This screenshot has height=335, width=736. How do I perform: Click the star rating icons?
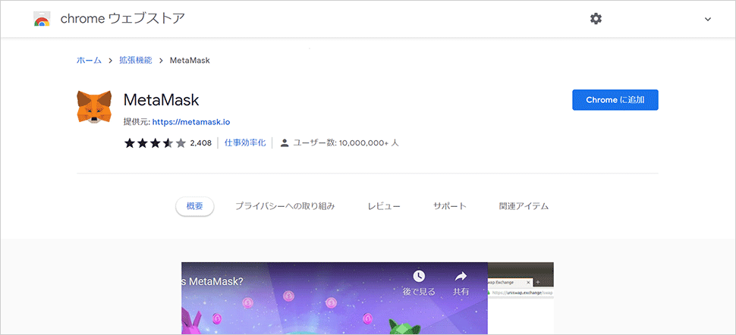coord(155,143)
